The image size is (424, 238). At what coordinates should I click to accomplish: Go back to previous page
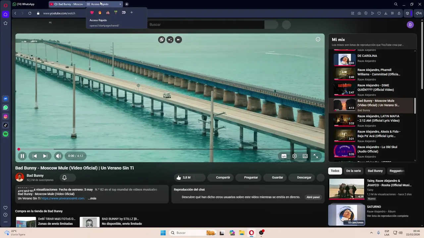15,13
